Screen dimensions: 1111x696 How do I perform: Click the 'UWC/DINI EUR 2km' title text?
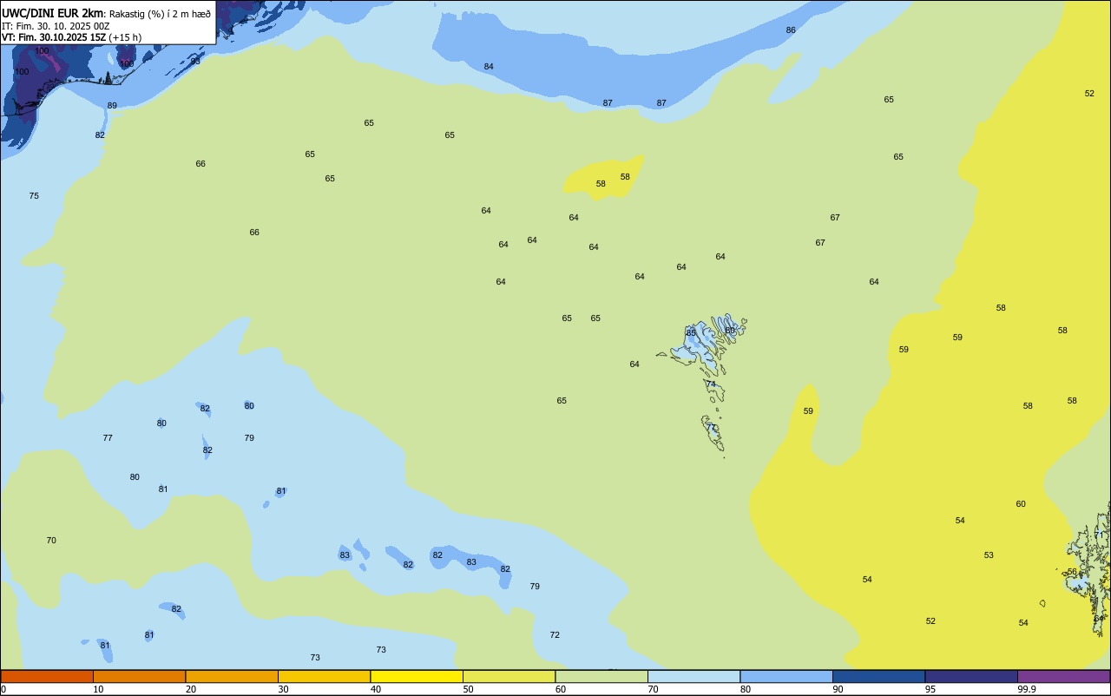(x=52, y=13)
